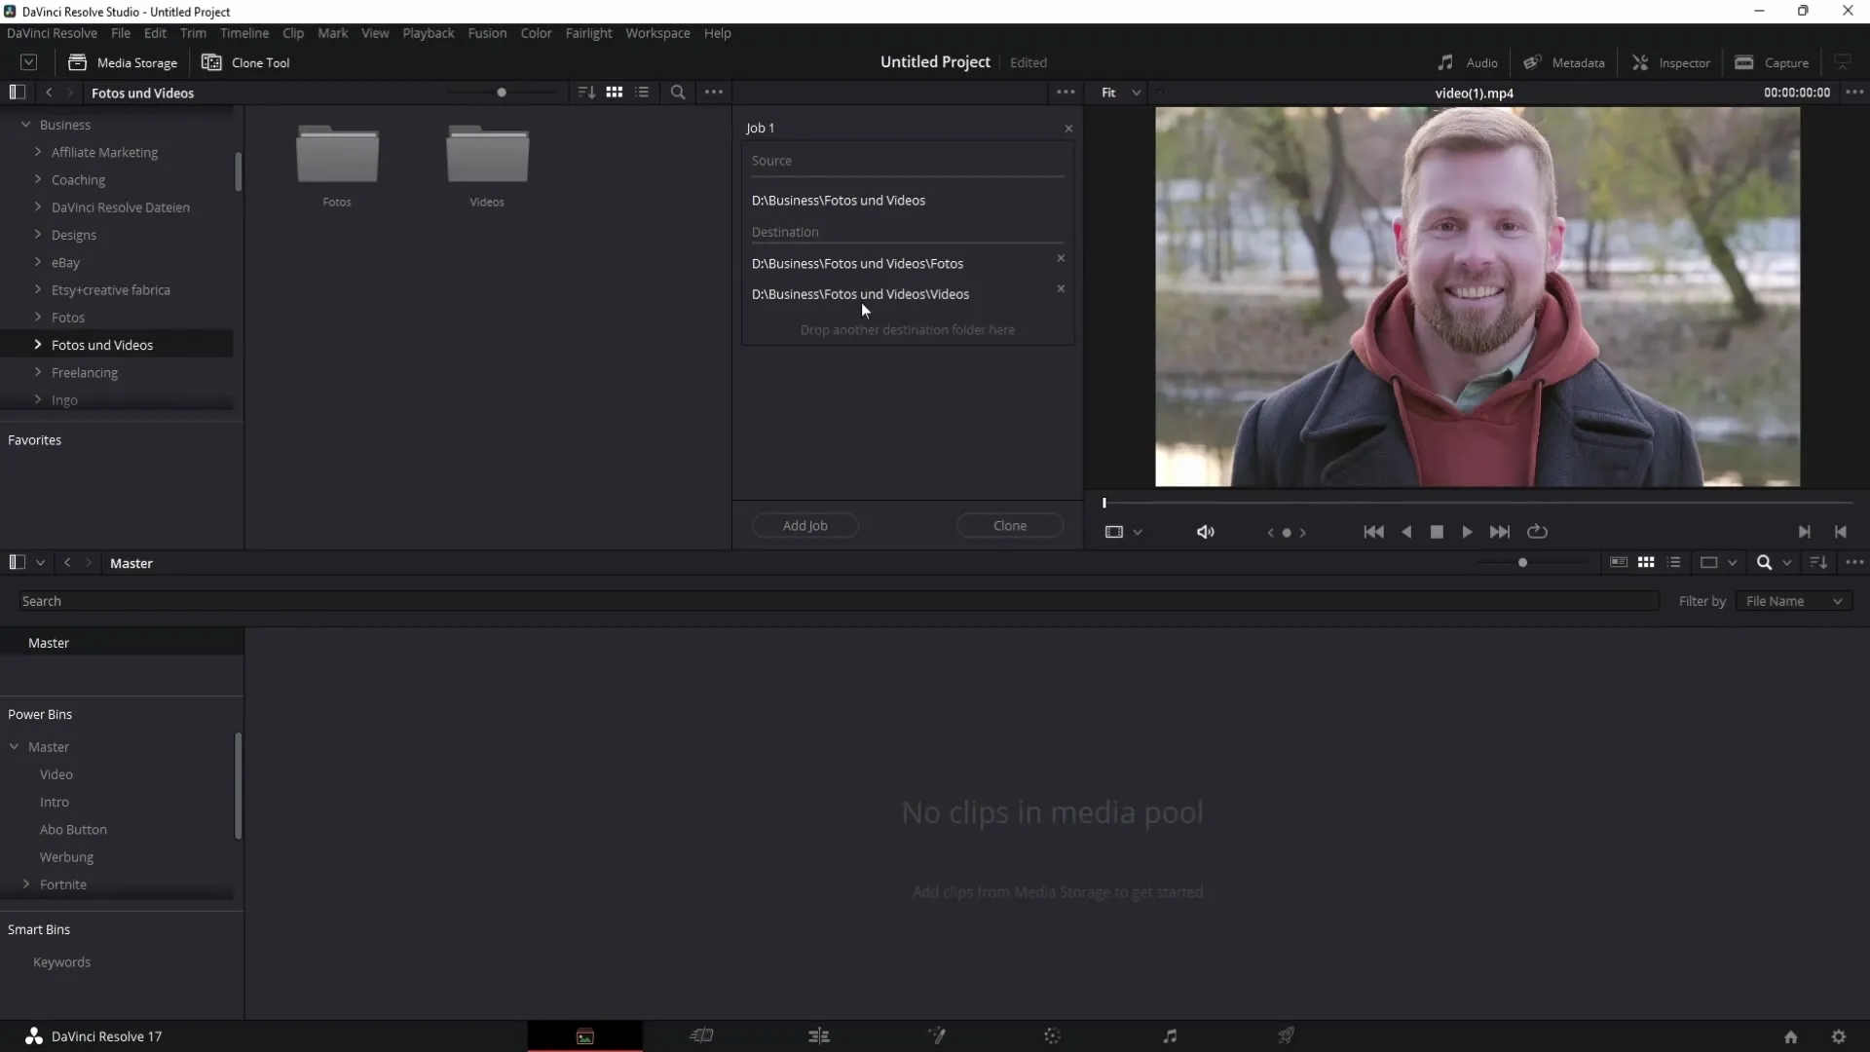
Task: Switch Media Storage to list view
Action: click(642, 93)
